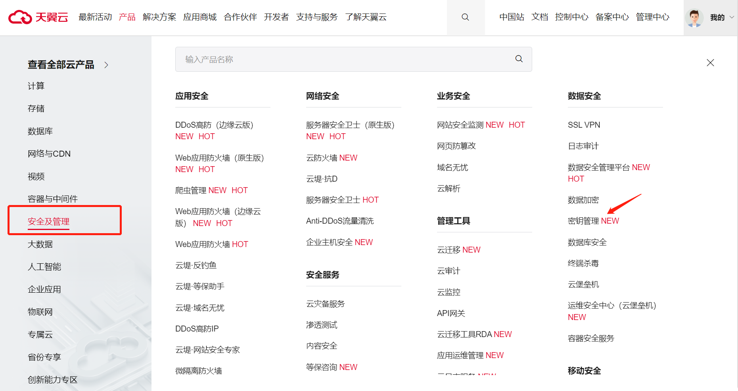Viewport: 738px width, 391px height.
Task: Open 密钥管理 product link
Action: coord(583,221)
